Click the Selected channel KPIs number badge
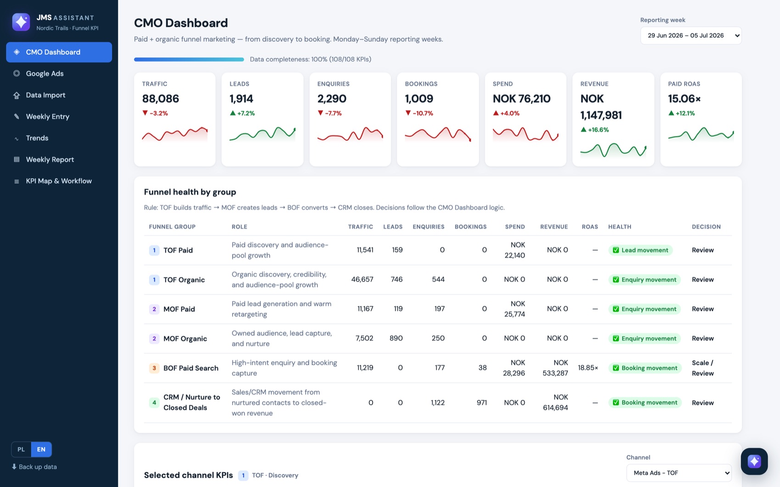 [243, 476]
